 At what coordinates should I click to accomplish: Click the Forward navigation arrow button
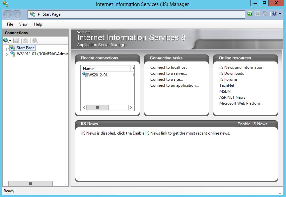tap(18, 14)
